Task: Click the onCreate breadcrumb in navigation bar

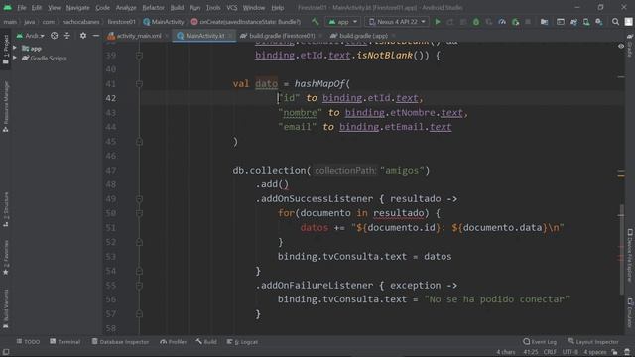Action: tap(246, 22)
